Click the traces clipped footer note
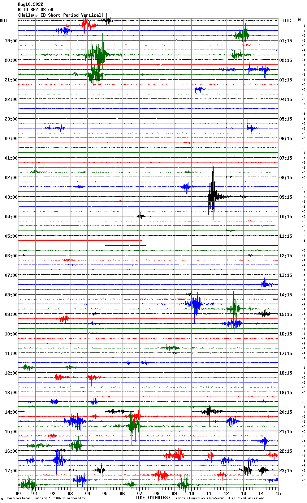 click(219, 498)
